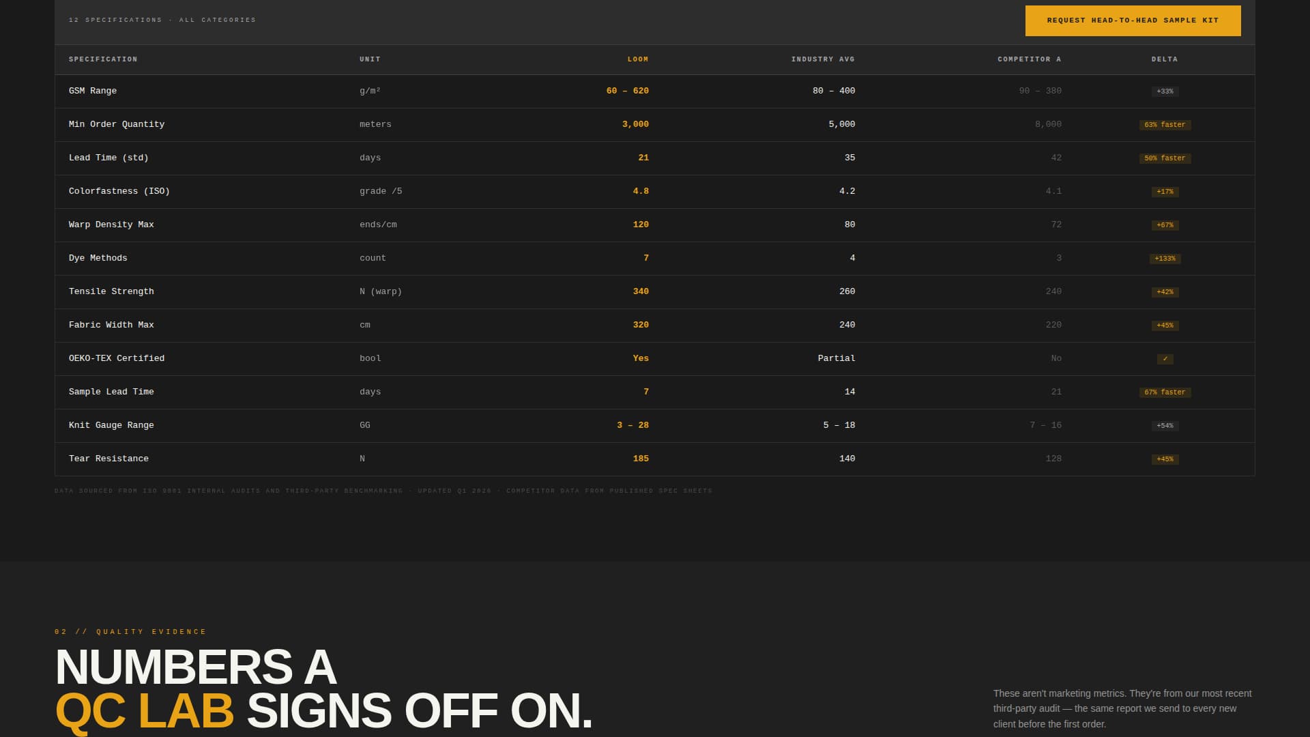
Task: Click the 67% faster badge on Sample Lead Time
Action: (1165, 392)
